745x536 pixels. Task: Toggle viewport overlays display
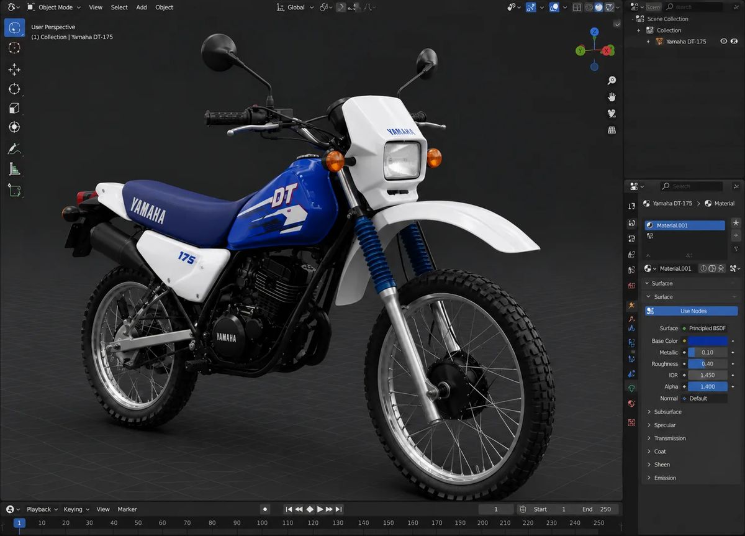tap(554, 7)
